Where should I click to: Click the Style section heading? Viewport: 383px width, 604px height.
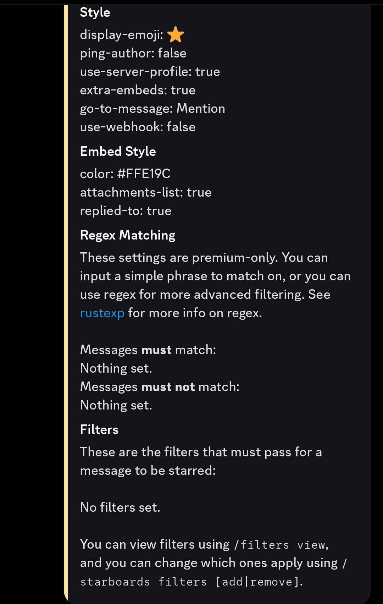tap(95, 12)
